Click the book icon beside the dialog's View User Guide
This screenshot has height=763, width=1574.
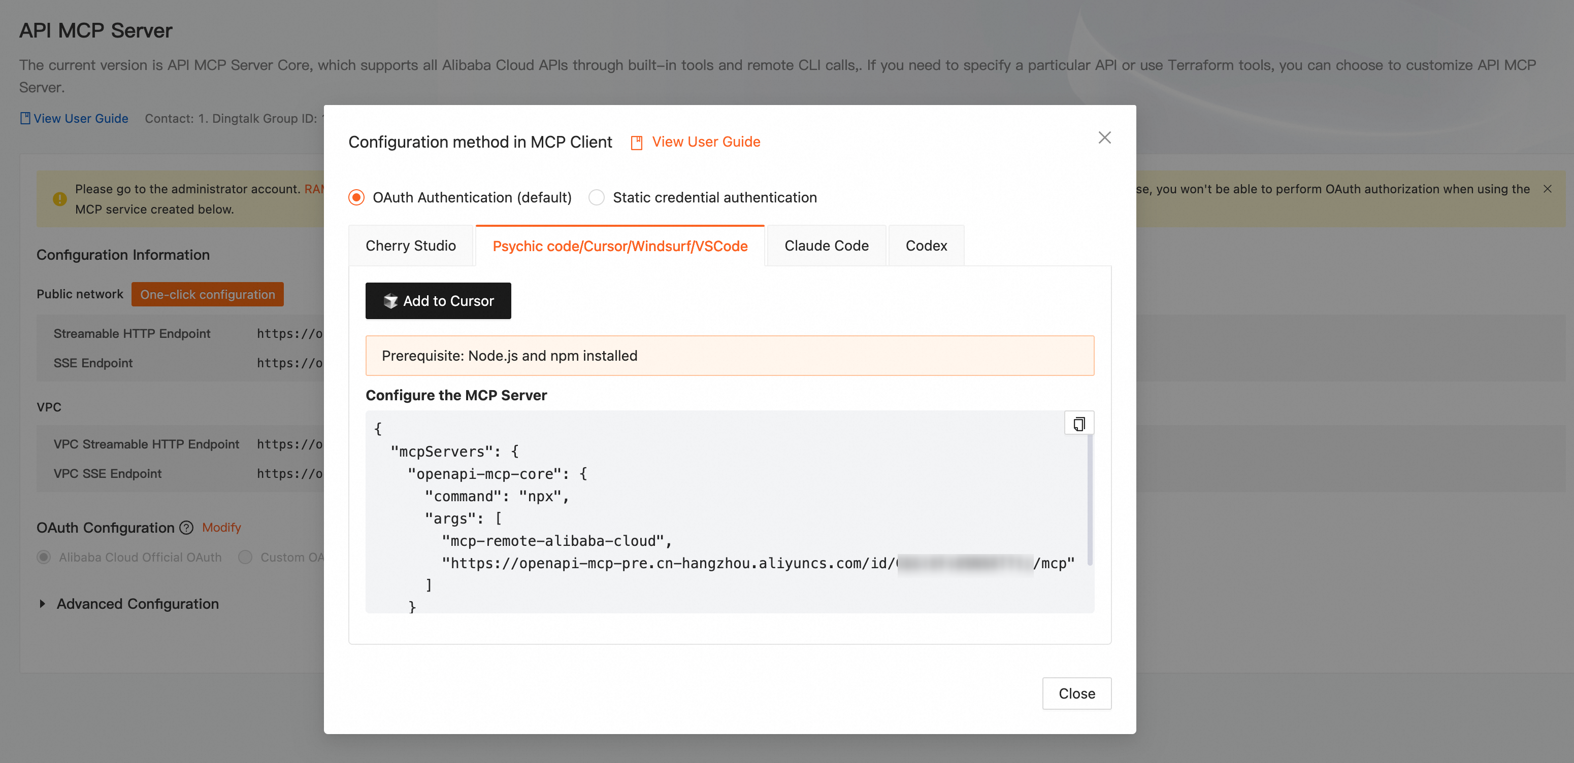pos(636,143)
